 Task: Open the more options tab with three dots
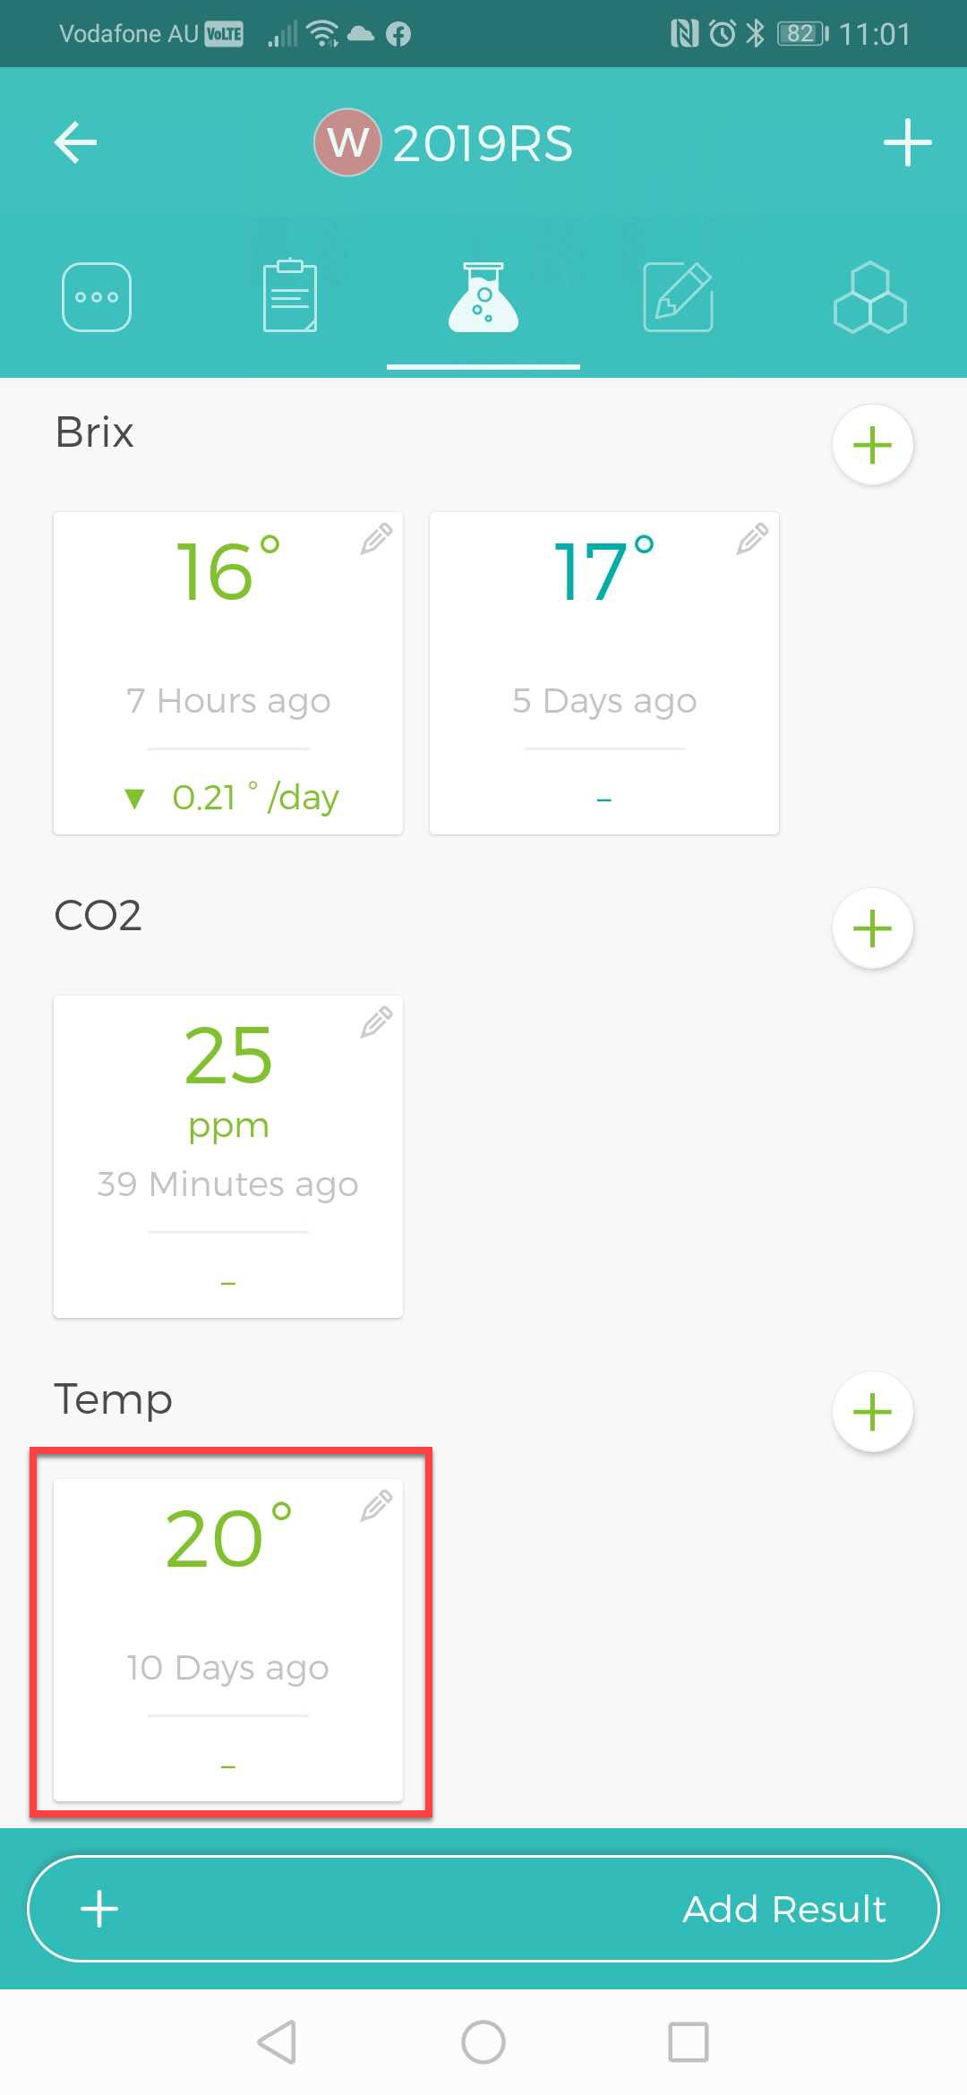[x=97, y=297]
